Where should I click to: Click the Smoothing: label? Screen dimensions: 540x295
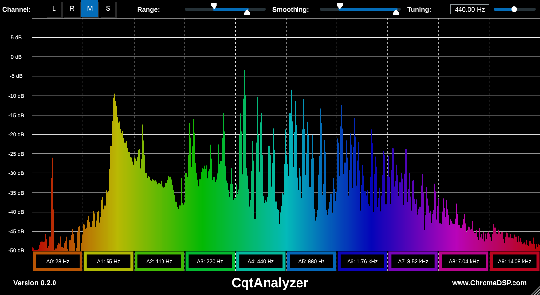click(x=291, y=10)
